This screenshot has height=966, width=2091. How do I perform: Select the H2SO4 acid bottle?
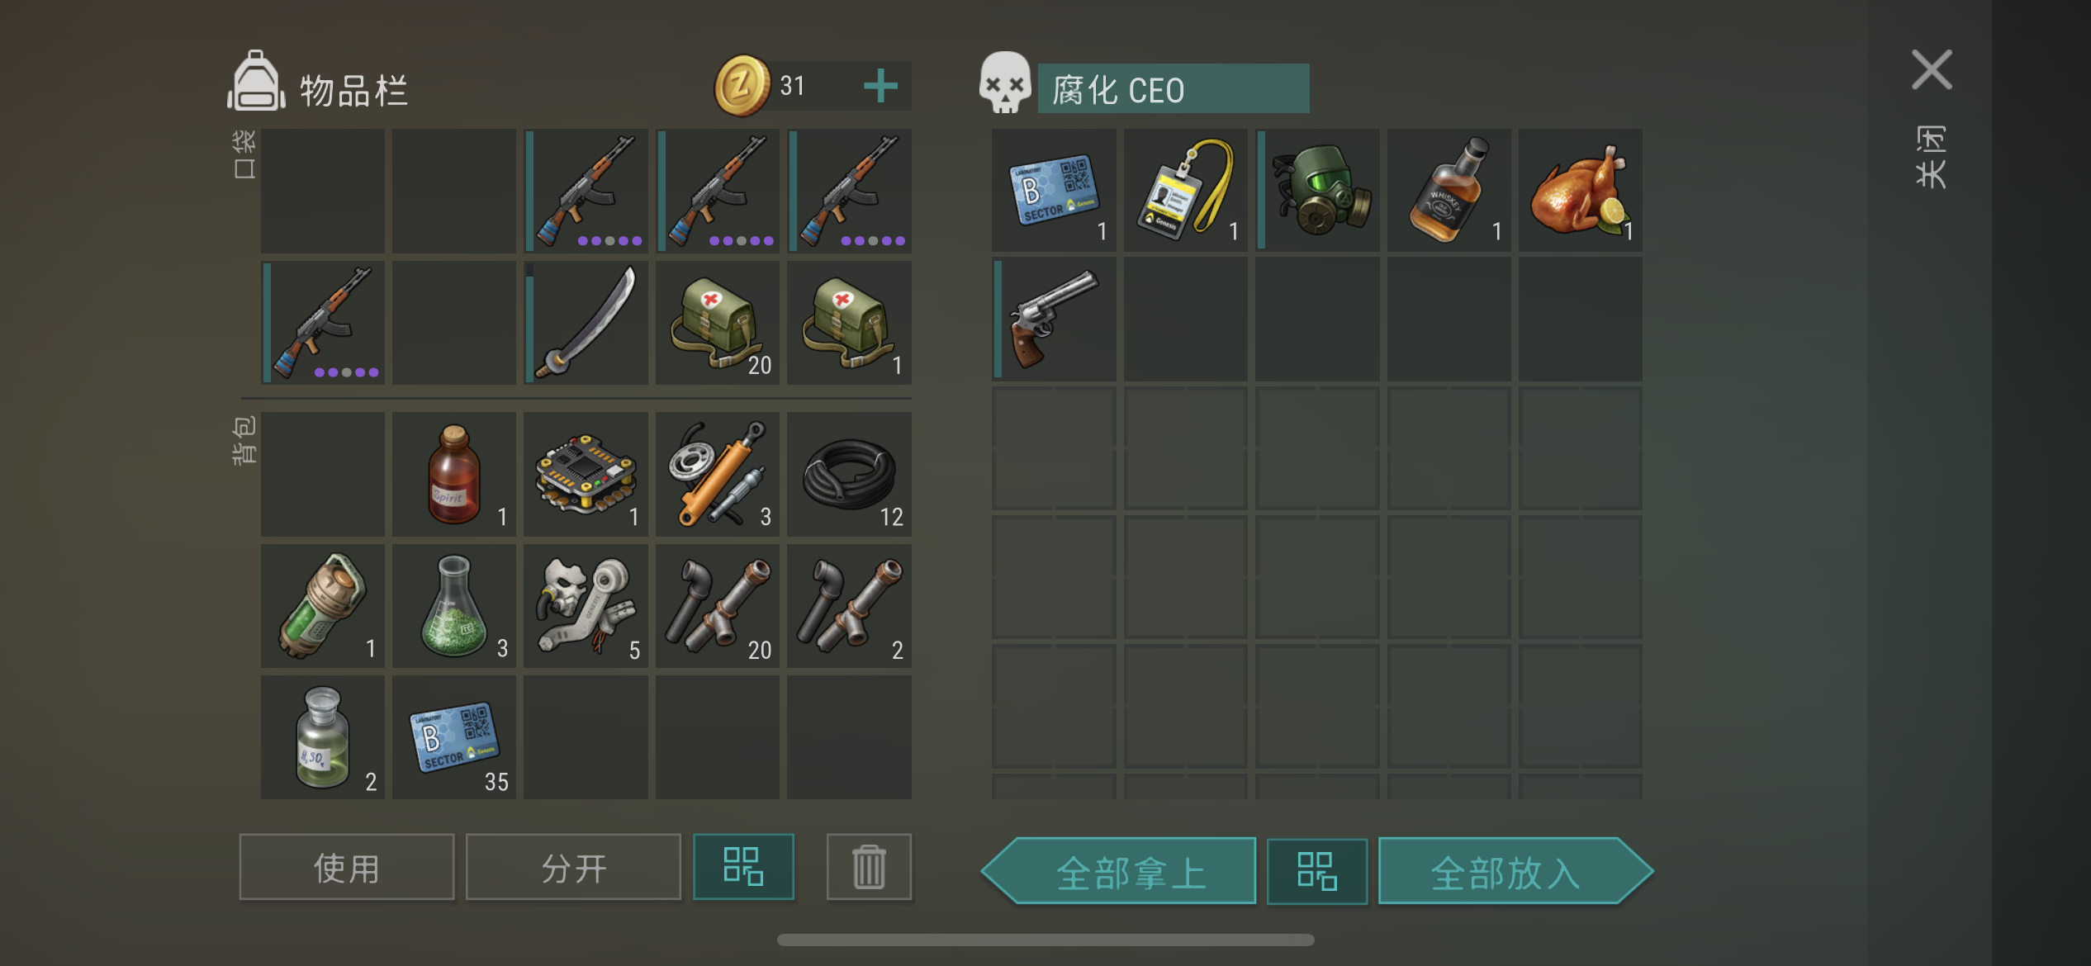(322, 737)
